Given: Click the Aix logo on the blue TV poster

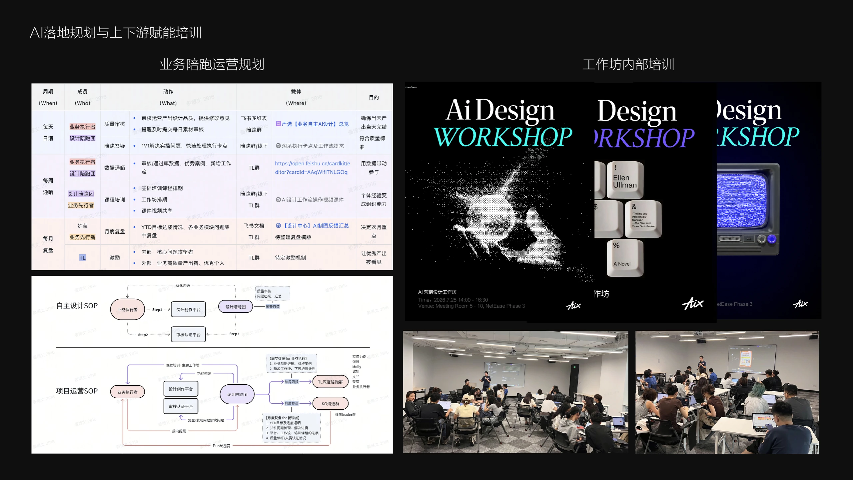Looking at the screenshot, I should tap(800, 304).
